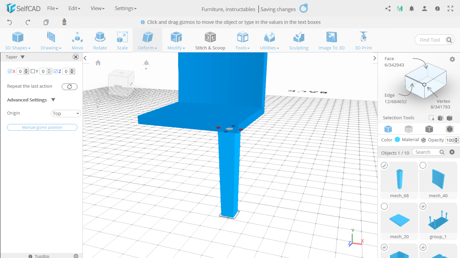Open the 3D Print tool
The image size is (460, 258).
pyautogui.click(x=363, y=41)
